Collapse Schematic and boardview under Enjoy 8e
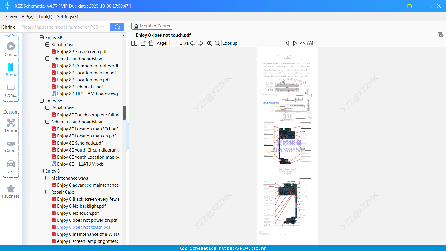 pos(47,122)
